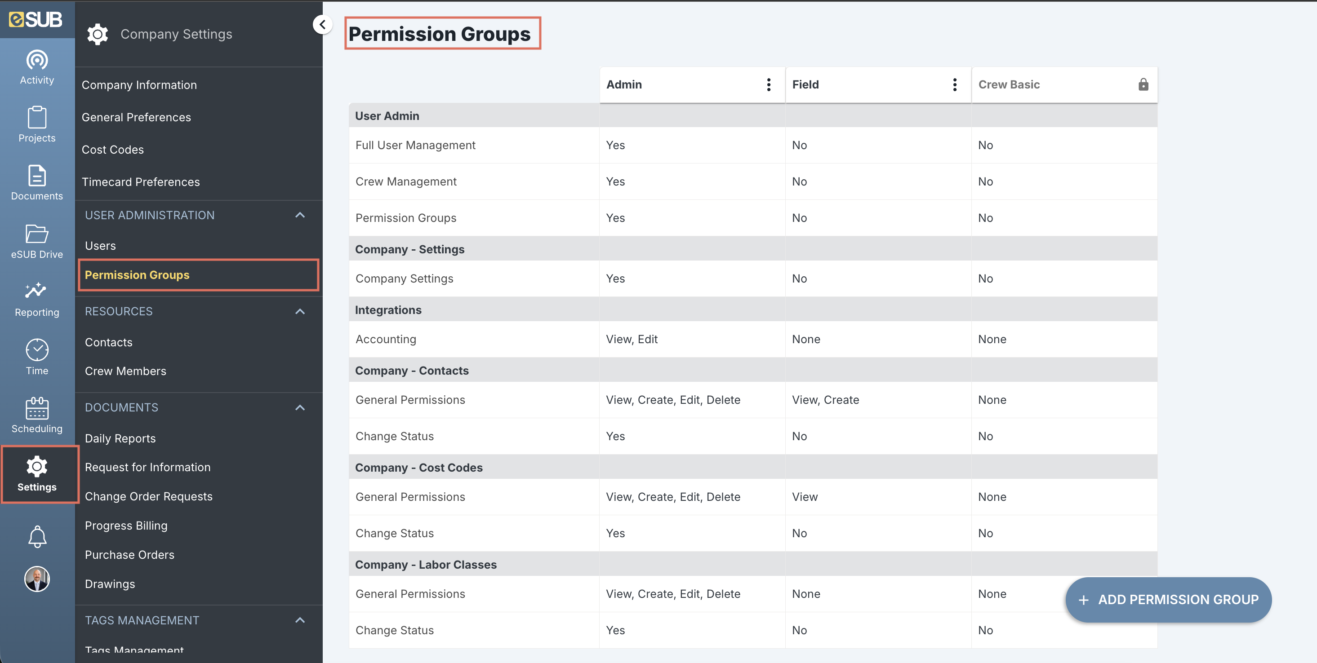Click the Full User Management row label

(415, 145)
